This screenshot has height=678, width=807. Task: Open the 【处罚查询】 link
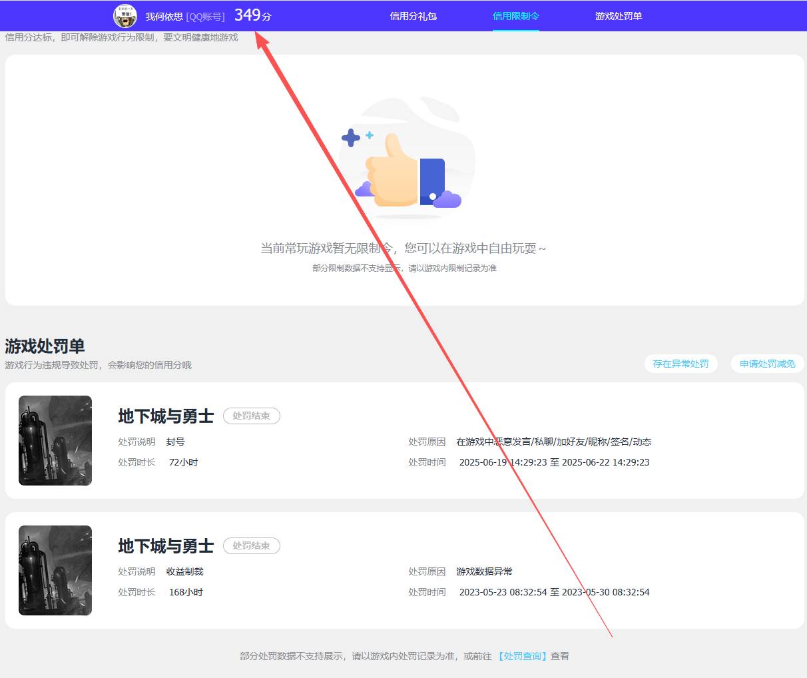coord(523,656)
